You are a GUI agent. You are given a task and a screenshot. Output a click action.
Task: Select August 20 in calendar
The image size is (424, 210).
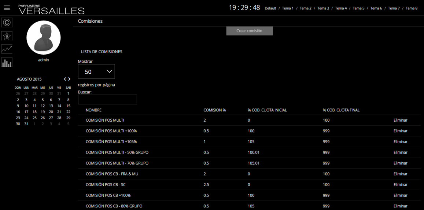[51, 112]
